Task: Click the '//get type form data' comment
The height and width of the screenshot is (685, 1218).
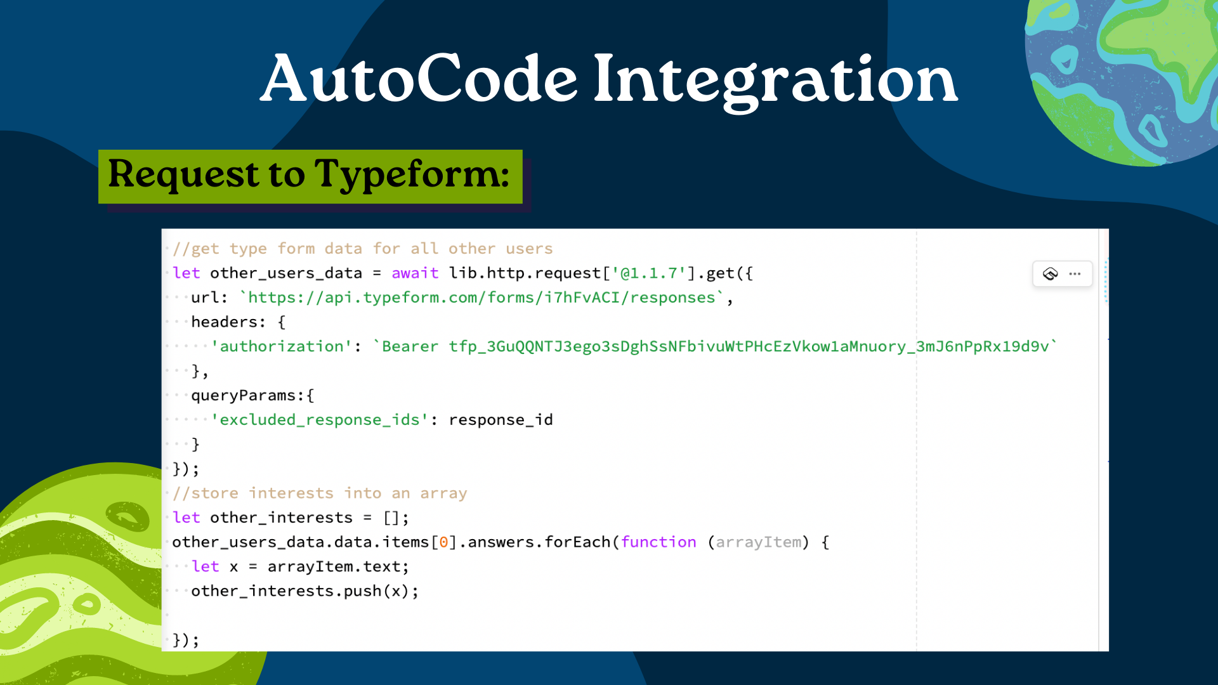Action: tap(362, 249)
